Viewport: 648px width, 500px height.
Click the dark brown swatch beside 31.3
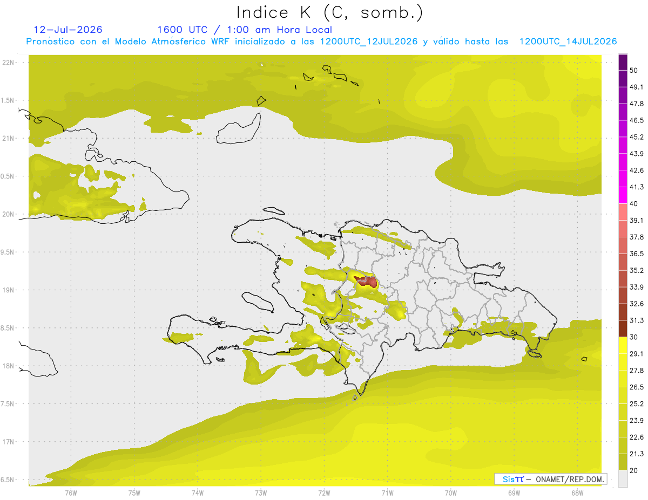(x=623, y=328)
